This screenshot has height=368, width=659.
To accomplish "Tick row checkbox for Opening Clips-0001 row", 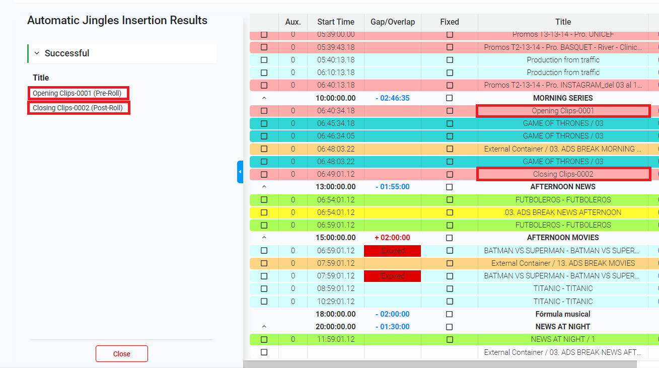I will pos(264,111).
